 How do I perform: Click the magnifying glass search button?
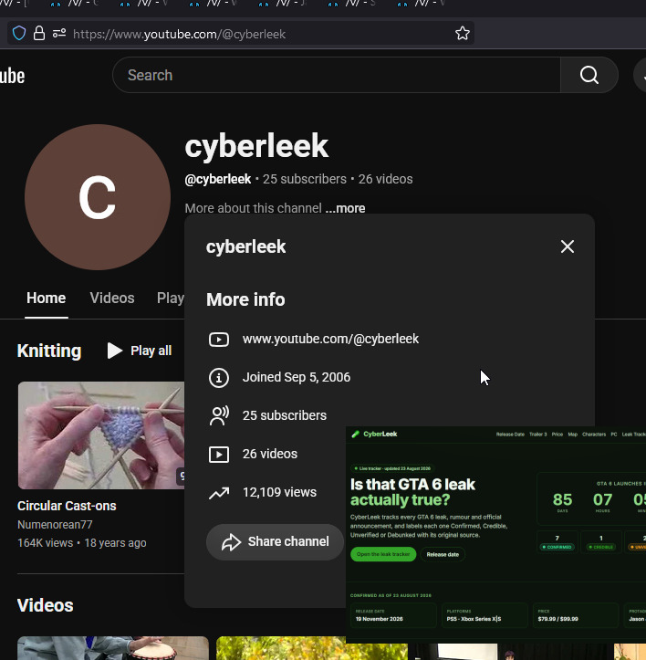(589, 76)
